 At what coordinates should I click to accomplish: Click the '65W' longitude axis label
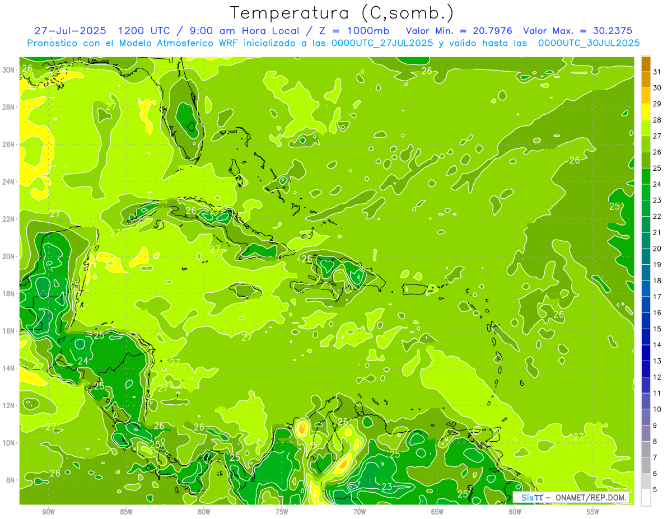(437, 512)
